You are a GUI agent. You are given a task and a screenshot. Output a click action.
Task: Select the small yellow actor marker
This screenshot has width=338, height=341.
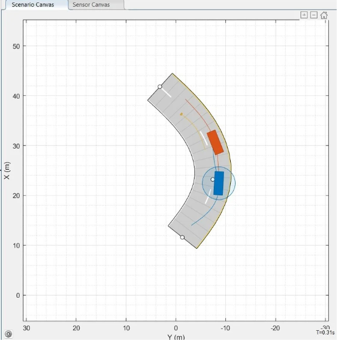[181, 114]
